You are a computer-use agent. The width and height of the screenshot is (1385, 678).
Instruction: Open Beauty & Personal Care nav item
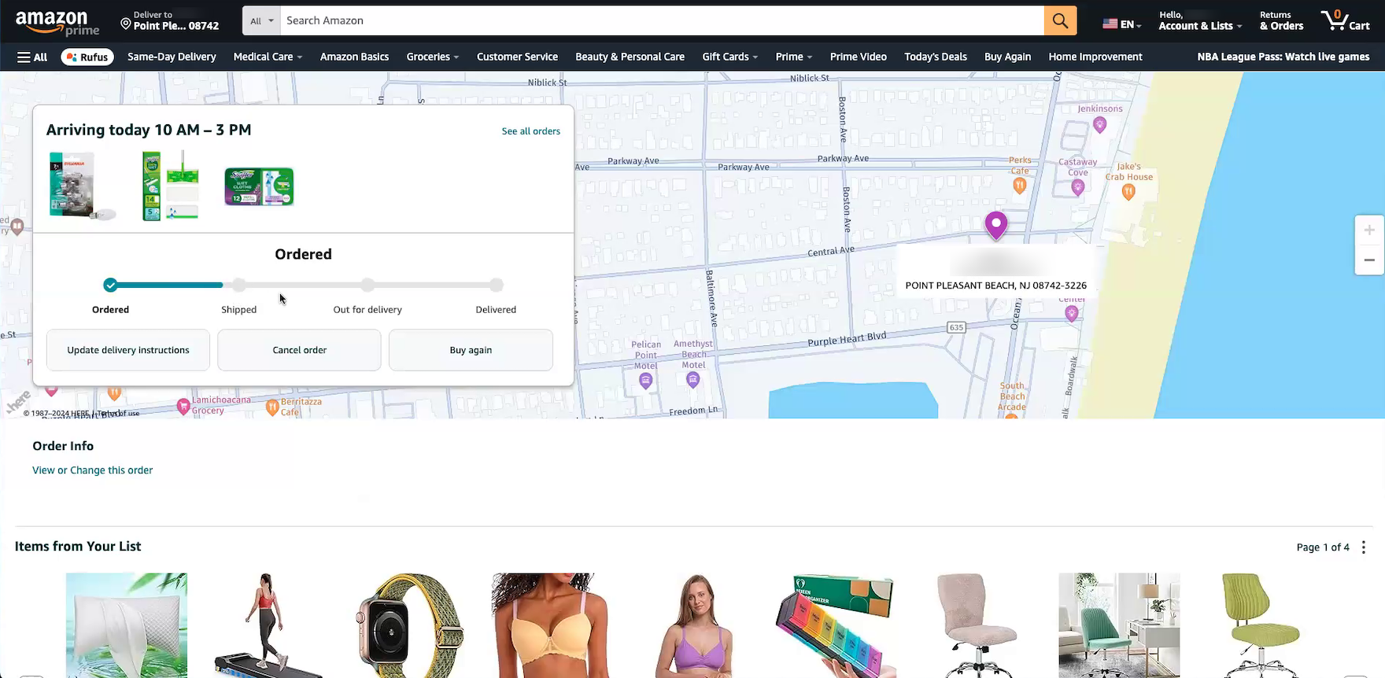pos(630,57)
